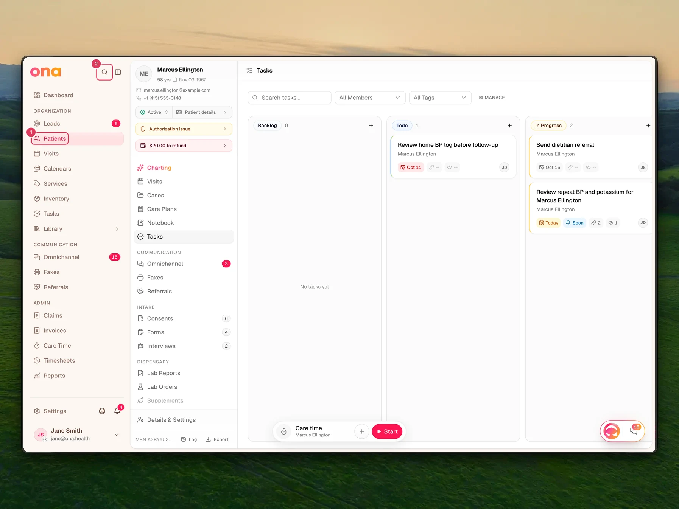
Task: Click the plus icon in Care time bar
Action: 362,431
